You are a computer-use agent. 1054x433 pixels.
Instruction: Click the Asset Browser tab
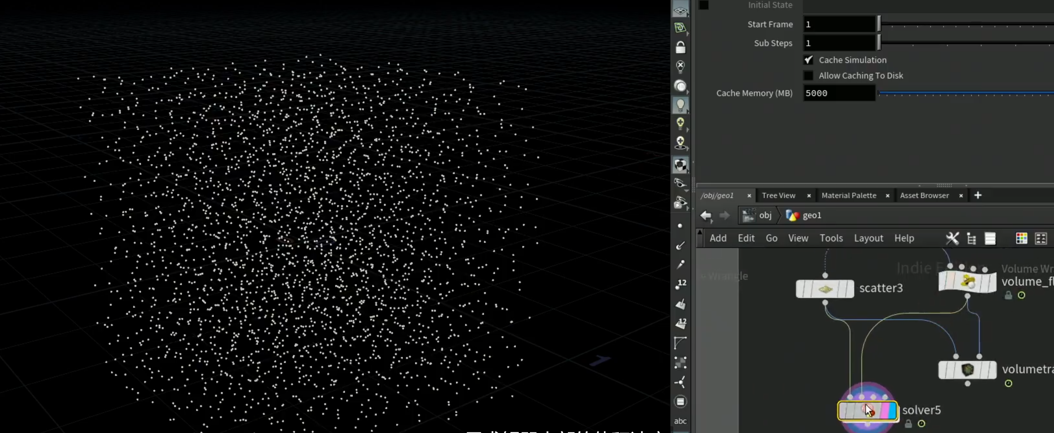(924, 195)
